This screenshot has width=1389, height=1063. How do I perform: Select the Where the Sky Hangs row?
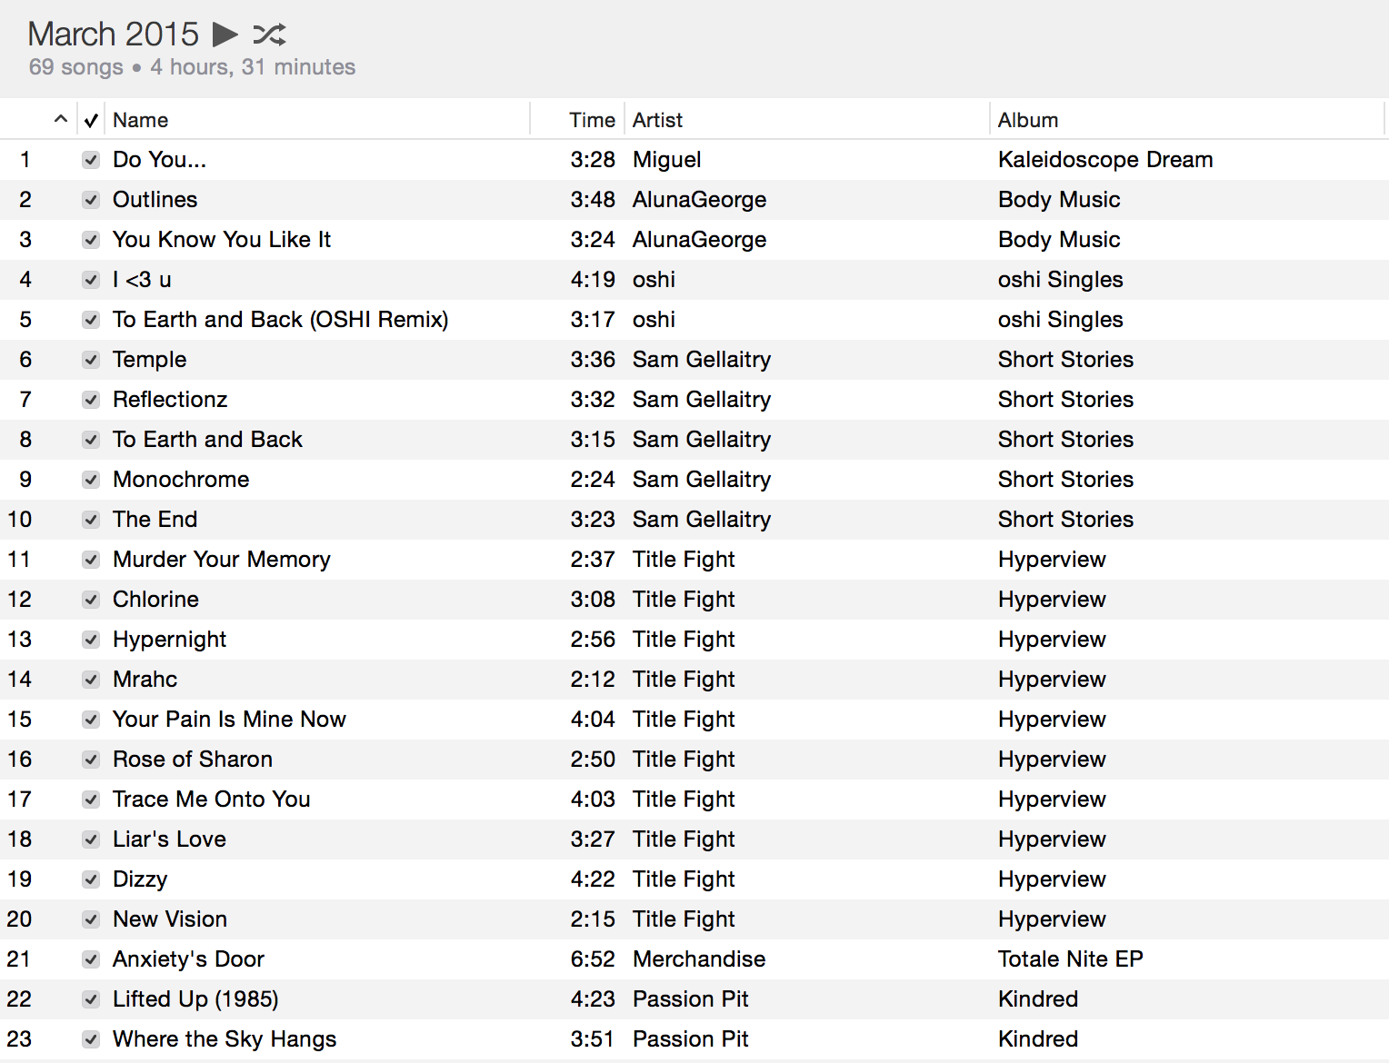point(224,1039)
